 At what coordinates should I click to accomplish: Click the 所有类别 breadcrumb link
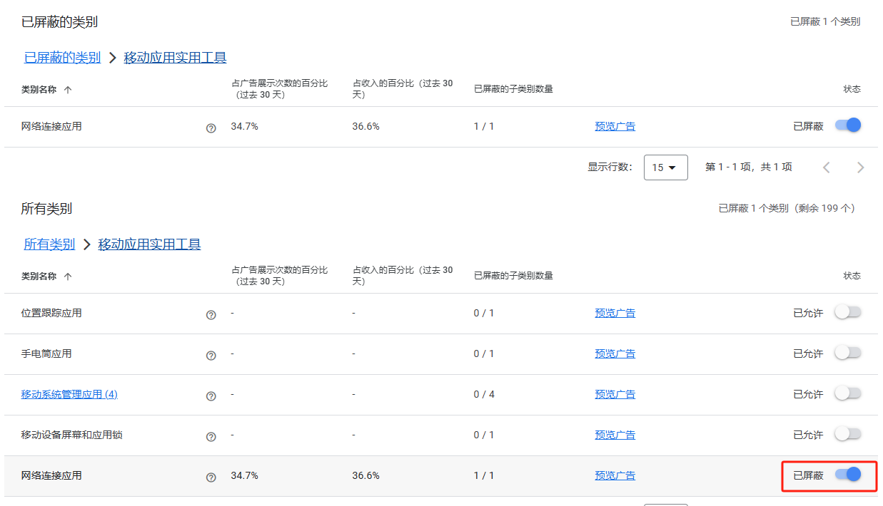pos(49,244)
